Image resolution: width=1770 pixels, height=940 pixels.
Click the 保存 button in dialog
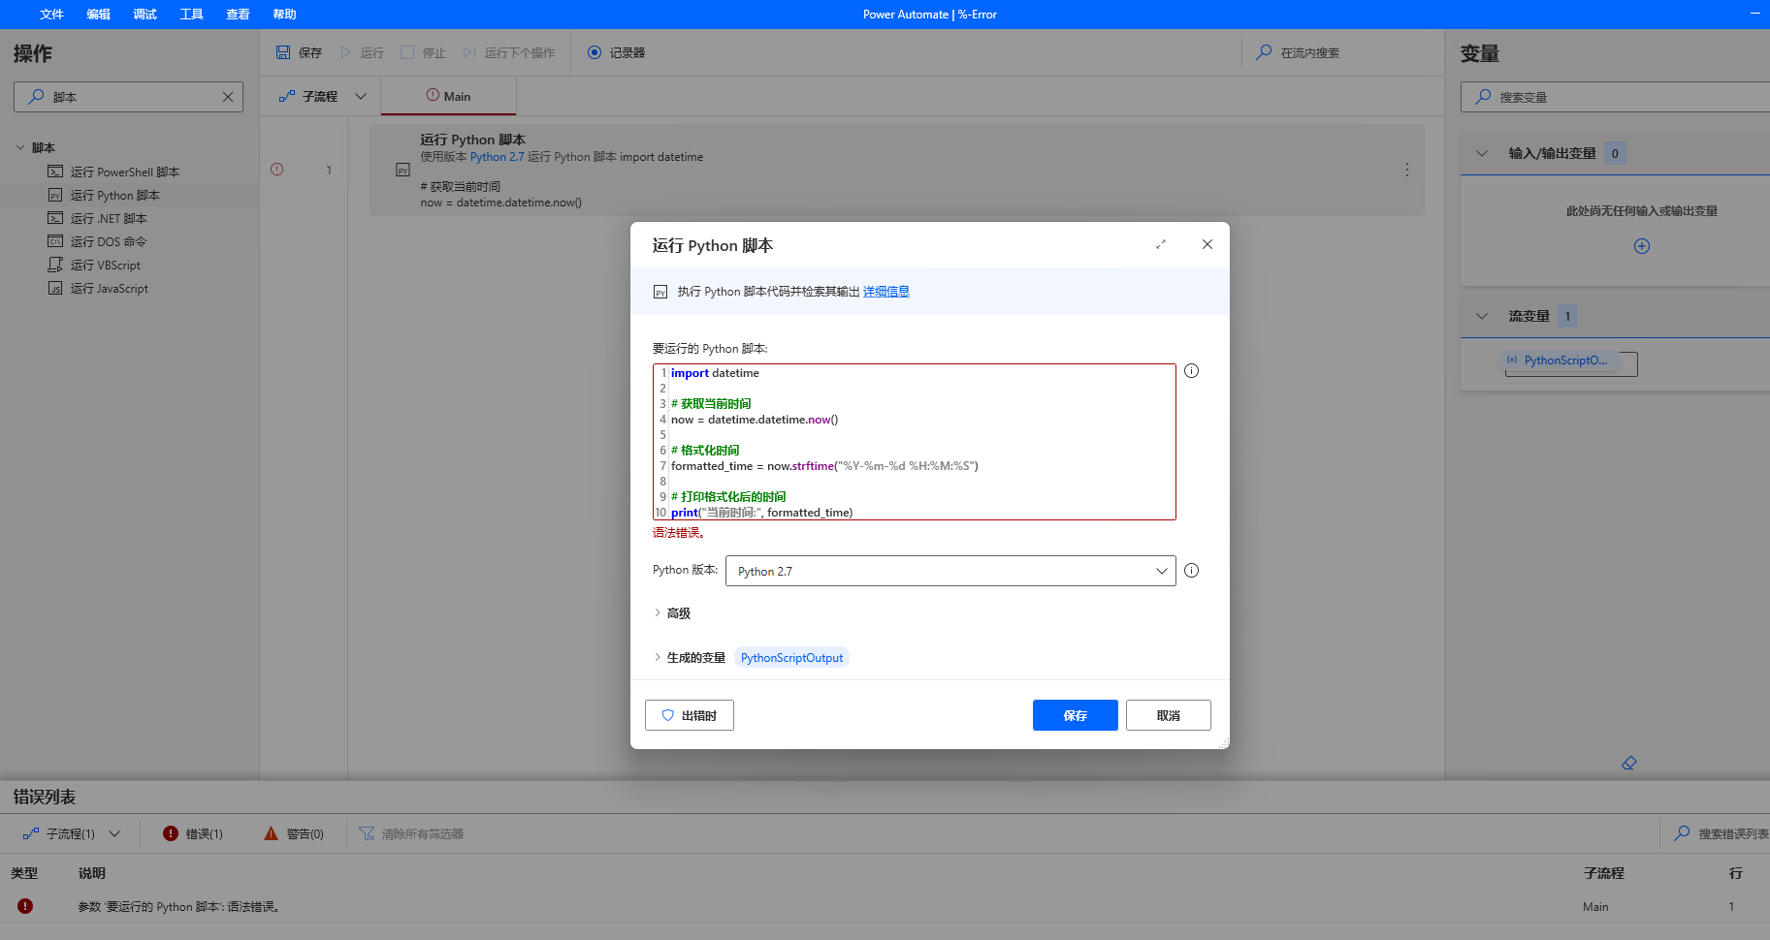point(1076,715)
